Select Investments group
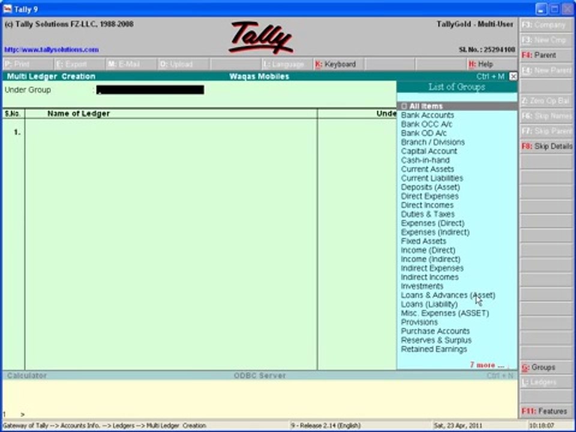576x432 pixels. [x=422, y=286]
